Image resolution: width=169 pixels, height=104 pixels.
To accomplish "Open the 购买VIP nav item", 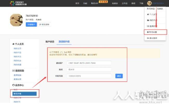I will pyautogui.click(x=95, y=3).
